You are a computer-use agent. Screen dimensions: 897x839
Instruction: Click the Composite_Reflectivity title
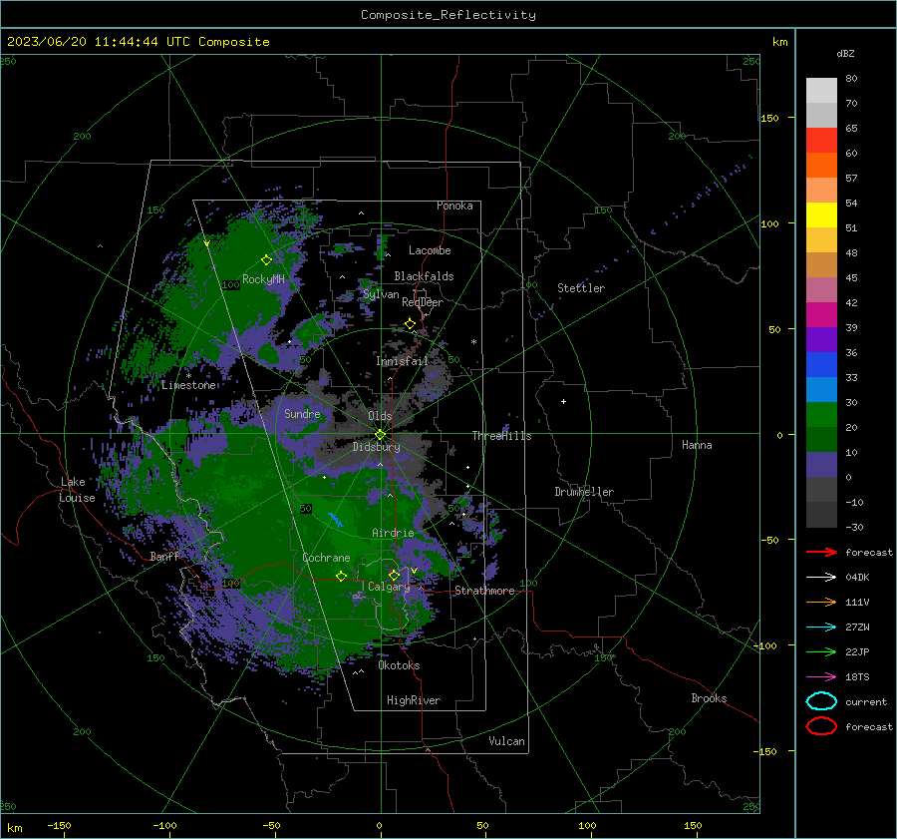click(448, 15)
